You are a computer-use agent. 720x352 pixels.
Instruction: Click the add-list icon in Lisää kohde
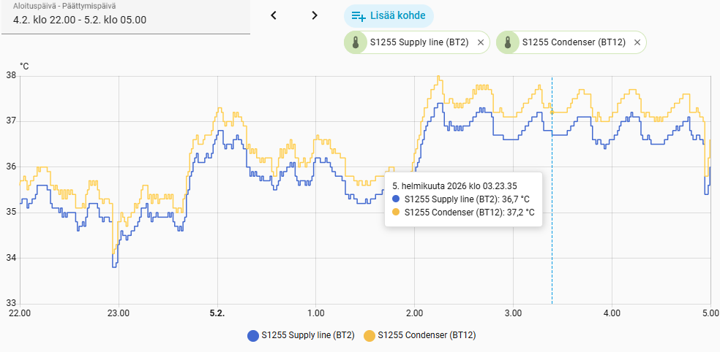click(359, 15)
